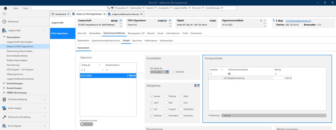Screen dimensions: 336x130
Task: Collapse the Stammdaten tree node
Action: pos(4,37)
